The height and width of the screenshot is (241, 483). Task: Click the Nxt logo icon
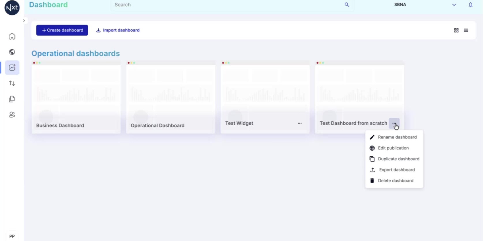[x=12, y=7]
